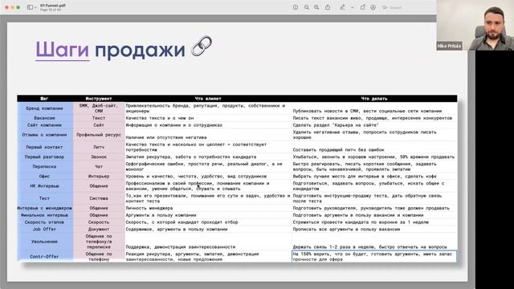Click the underlined word "Шаги" in title

(x=63, y=50)
